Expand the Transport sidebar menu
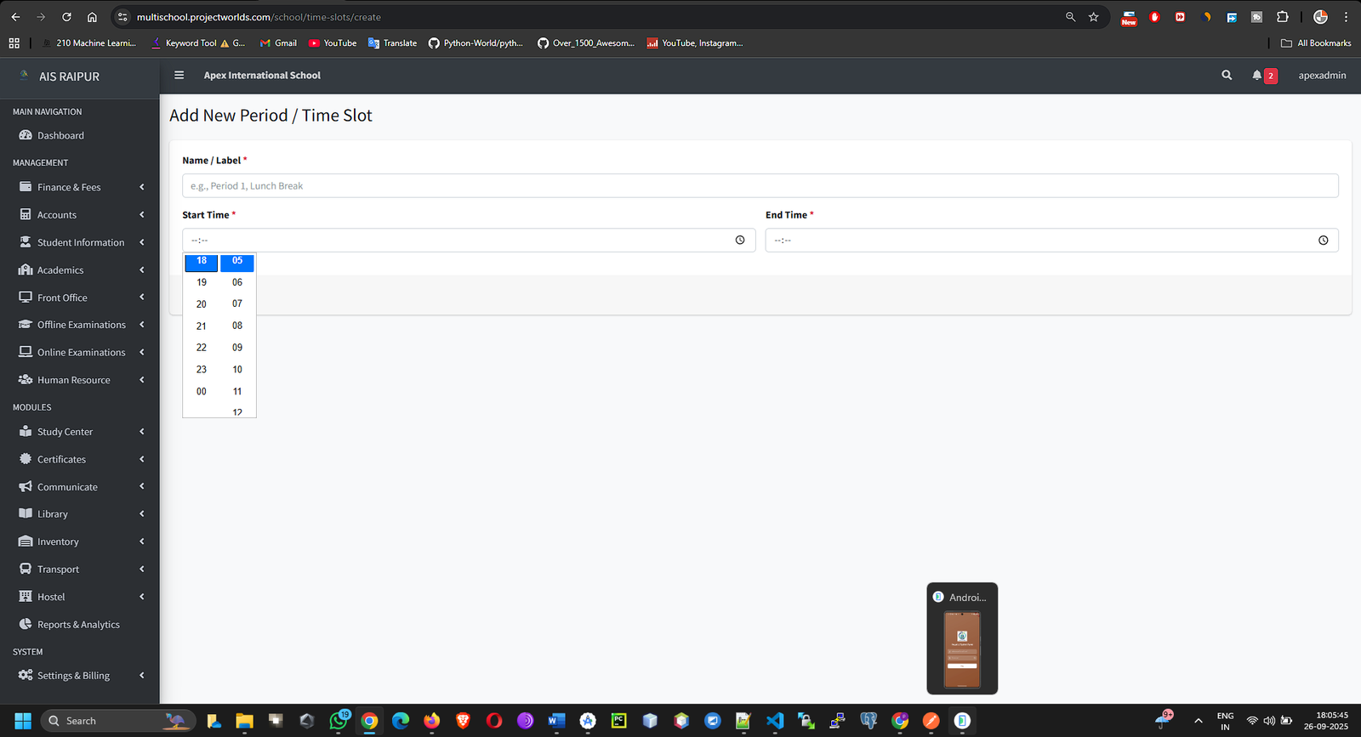The width and height of the screenshot is (1361, 737). click(58, 570)
